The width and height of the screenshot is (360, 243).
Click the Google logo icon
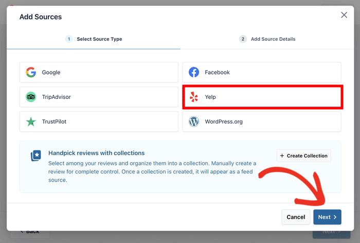[x=31, y=73]
